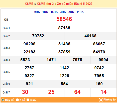Screen dimensions: 117x103
Task: Click Giải 3 number 96208
Action: pos(29,44)
